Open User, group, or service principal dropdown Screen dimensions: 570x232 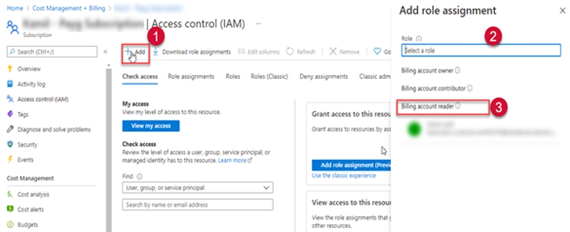(198, 188)
